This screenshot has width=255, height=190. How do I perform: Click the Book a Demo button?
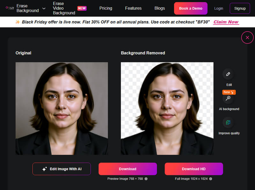(191, 8)
